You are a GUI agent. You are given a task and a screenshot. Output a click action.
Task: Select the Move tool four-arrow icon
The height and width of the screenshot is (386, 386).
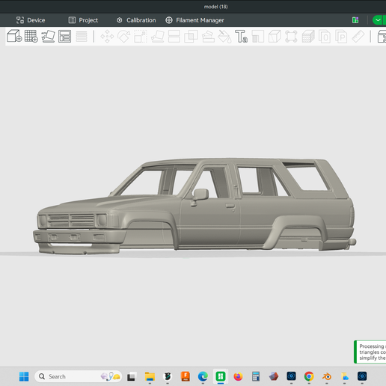click(107, 37)
